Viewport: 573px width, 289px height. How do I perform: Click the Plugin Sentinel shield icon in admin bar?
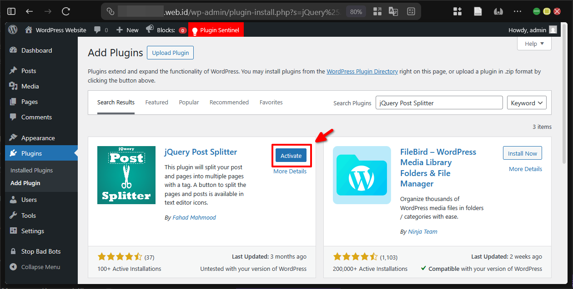(x=195, y=29)
